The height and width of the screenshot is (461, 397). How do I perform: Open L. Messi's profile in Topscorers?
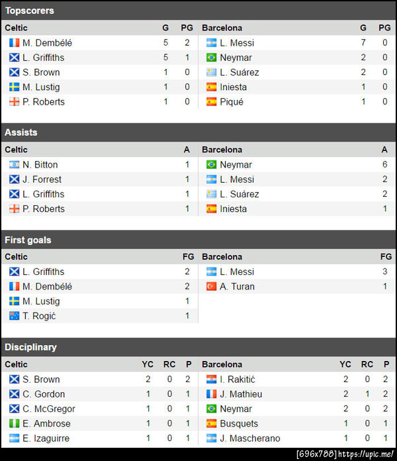click(x=236, y=43)
